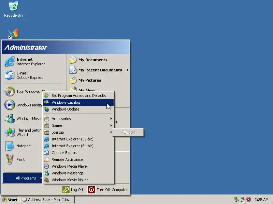
Task: Expand My Recent Documents submenu arrow
Action: [x=128, y=70]
